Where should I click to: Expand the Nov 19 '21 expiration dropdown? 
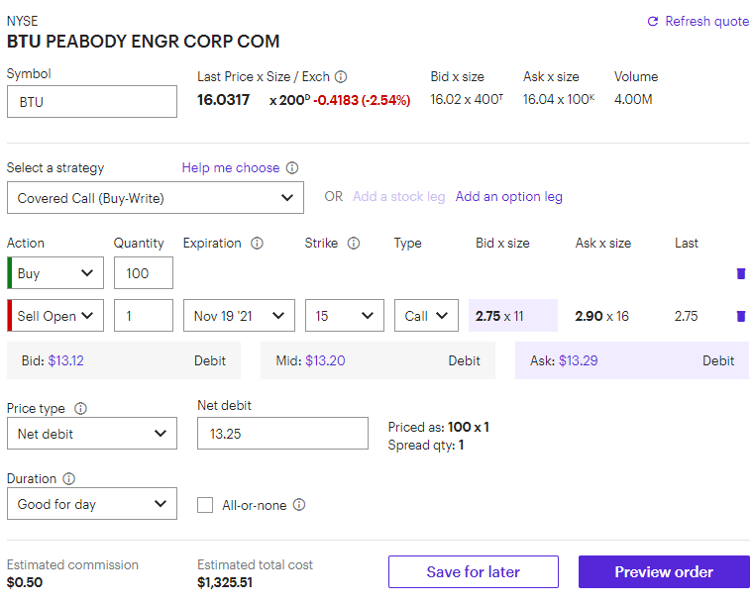[239, 316]
